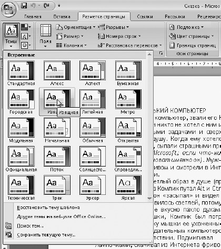Click Восстановить тему шаблона
This screenshot has width=221, height=249.
(x=48, y=207)
